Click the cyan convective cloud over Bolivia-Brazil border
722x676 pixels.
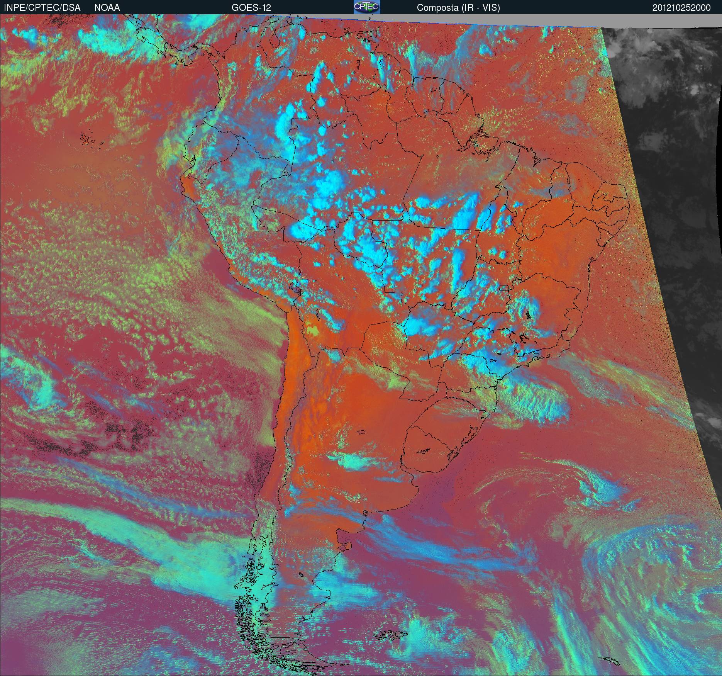(x=305, y=231)
